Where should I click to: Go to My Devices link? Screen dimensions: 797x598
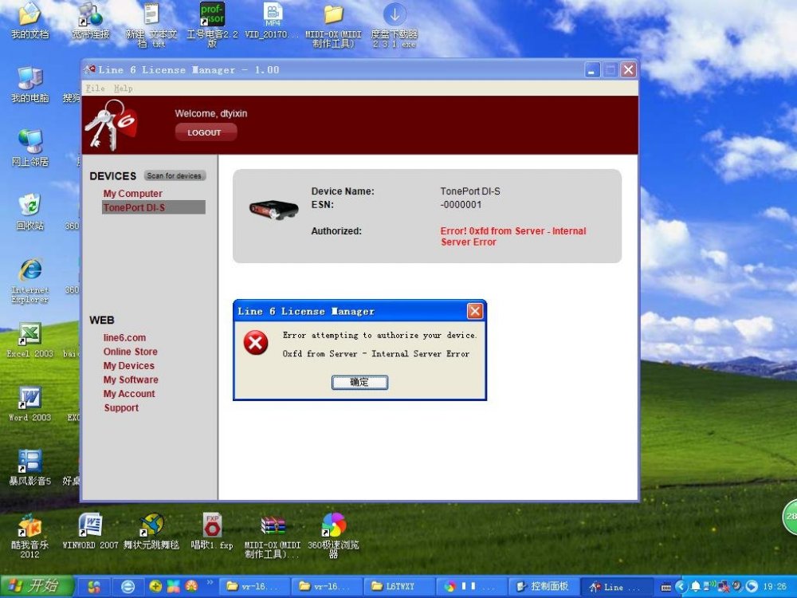point(128,366)
